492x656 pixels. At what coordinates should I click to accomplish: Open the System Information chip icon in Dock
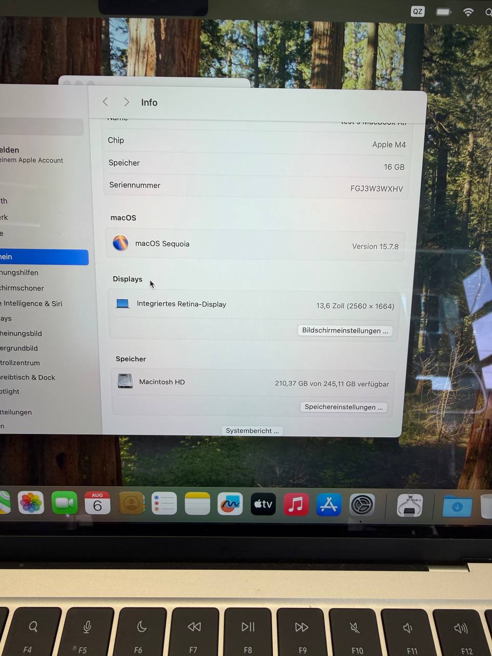coord(409,505)
